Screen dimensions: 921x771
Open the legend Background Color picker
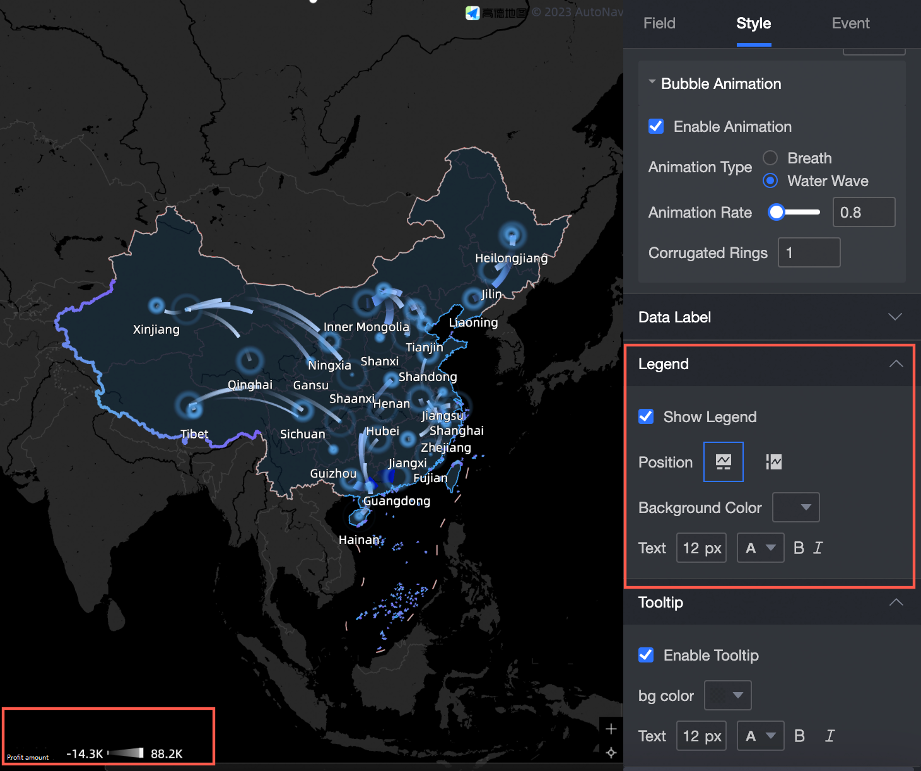tap(796, 507)
